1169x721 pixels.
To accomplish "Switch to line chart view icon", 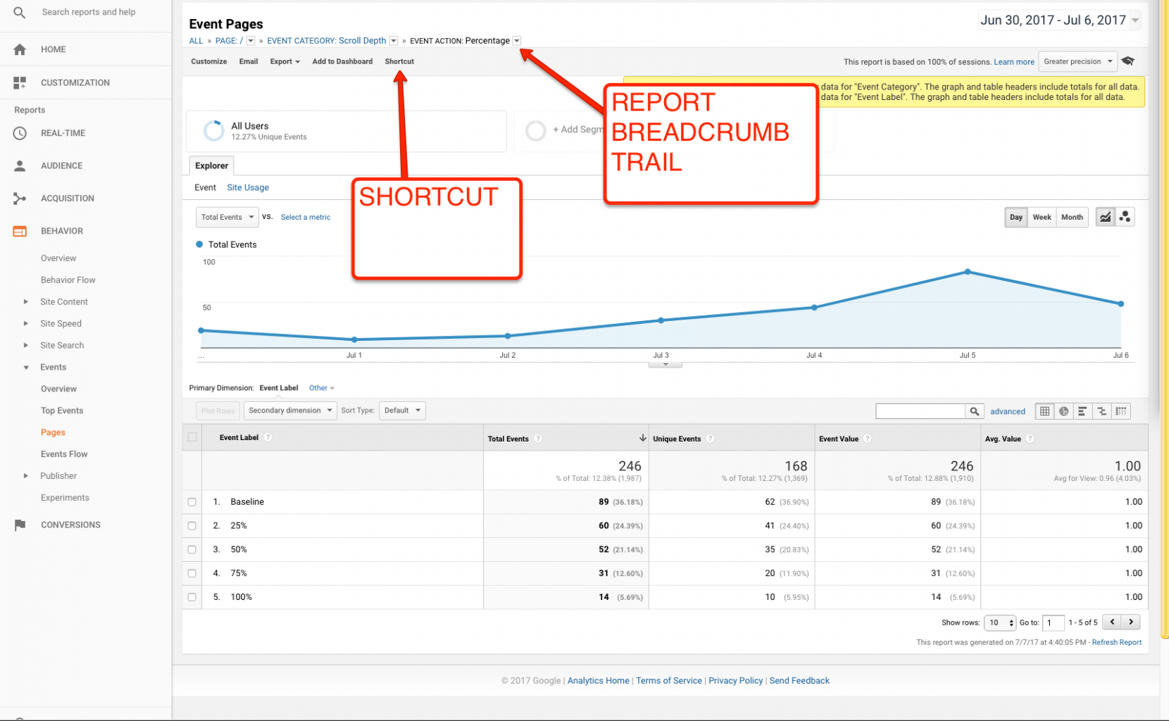I will click(x=1105, y=217).
